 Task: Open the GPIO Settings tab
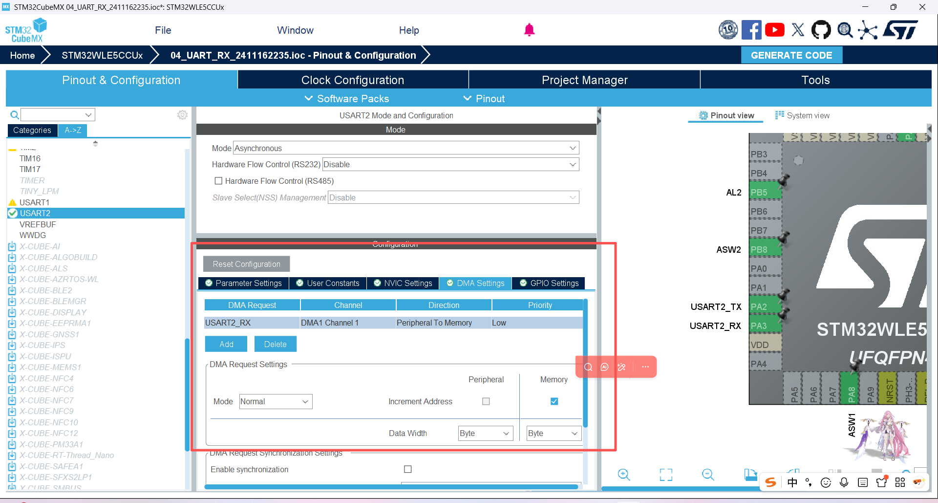click(x=549, y=283)
